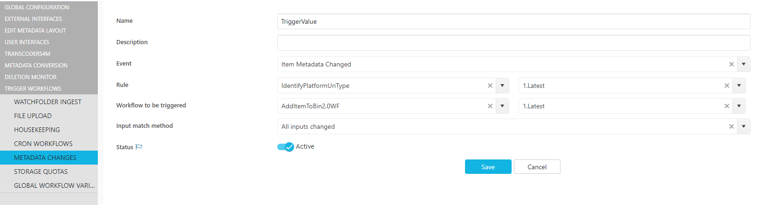Click the Name field containing TriggerValue
Image resolution: width=759 pixels, height=205 pixels.
513,21
